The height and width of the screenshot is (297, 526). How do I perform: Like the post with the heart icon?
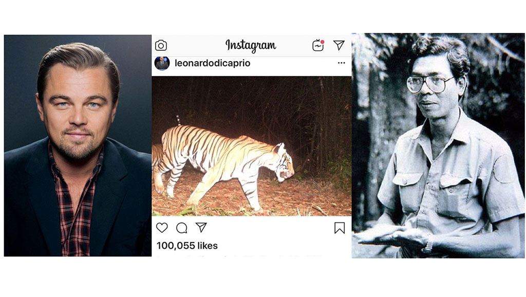coord(162,228)
